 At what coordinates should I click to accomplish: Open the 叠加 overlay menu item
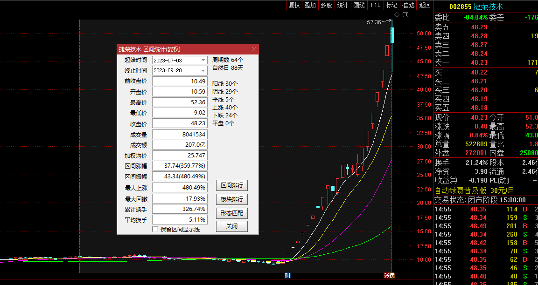310,5
